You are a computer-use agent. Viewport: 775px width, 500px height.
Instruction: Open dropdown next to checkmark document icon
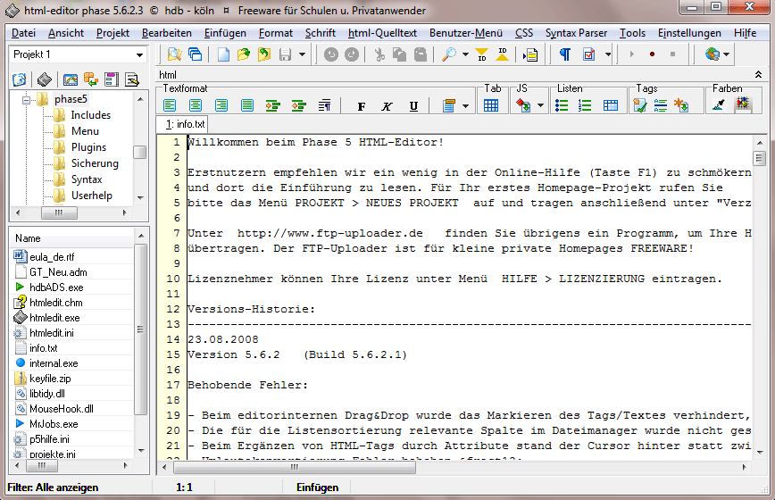pos(608,54)
